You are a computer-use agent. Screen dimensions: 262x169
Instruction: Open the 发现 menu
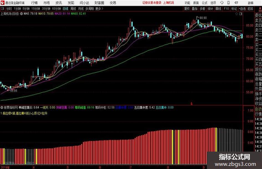point(71,3)
